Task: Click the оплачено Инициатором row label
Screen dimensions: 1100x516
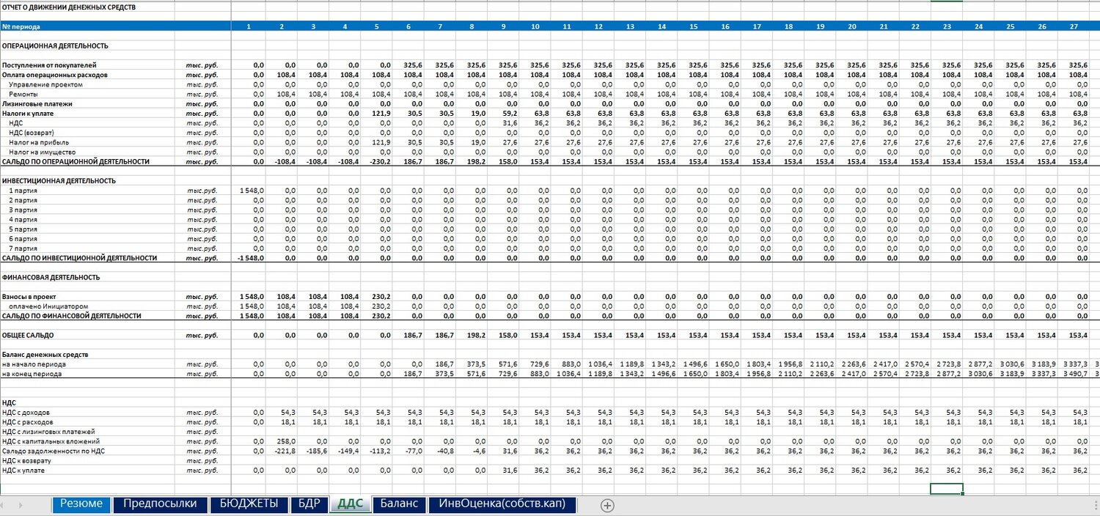Action: 48,306
